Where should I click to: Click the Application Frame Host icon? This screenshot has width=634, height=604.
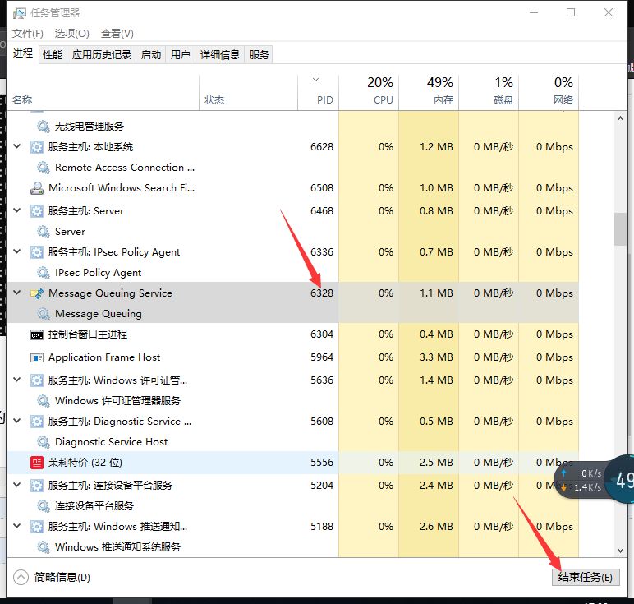37,357
